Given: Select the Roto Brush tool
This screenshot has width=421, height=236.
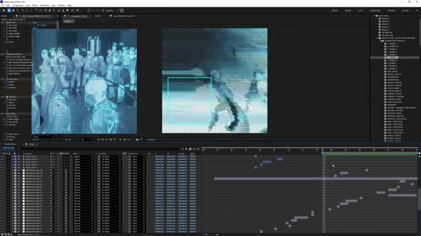Looking at the screenshot, I should click(x=72, y=10).
